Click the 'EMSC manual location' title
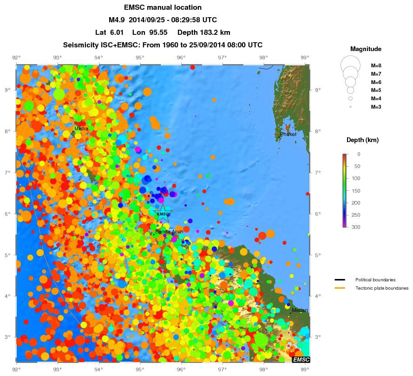The width and height of the screenshot is (413, 376). [x=163, y=7]
